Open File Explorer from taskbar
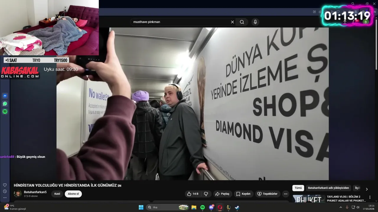The image size is (378, 212). [x=194, y=207]
